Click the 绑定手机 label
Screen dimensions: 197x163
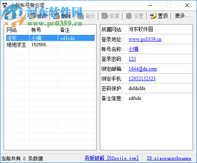(112, 79)
